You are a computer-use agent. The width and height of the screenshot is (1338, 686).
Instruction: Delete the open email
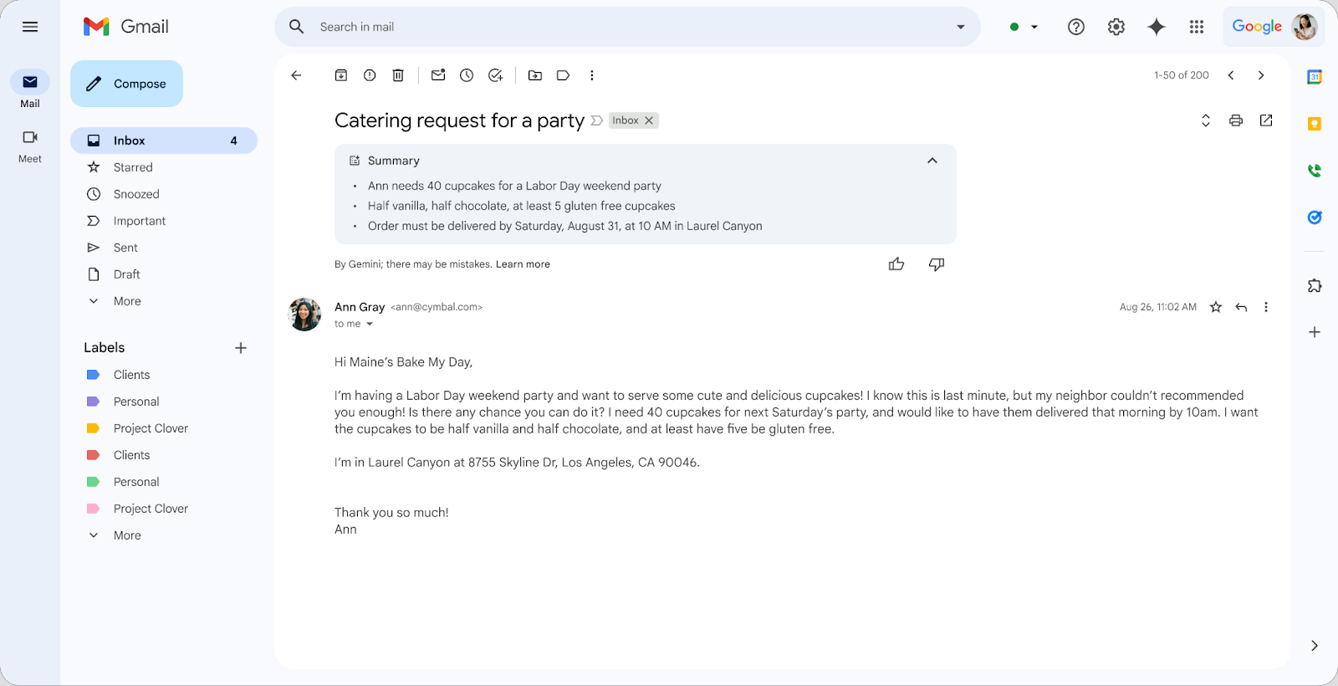tap(397, 75)
